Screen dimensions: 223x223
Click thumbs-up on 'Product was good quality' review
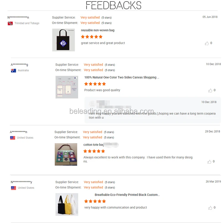[210, 90]
